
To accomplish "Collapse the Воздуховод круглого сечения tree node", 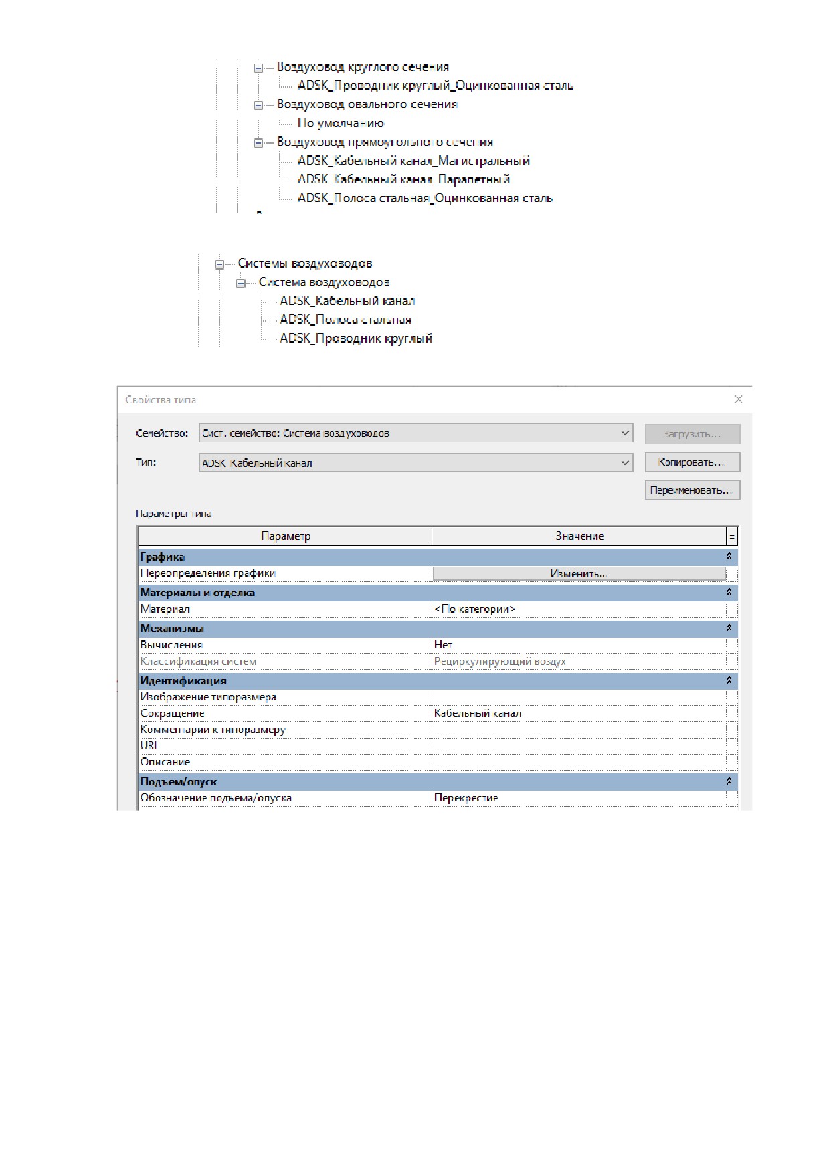I will point(258,68).
